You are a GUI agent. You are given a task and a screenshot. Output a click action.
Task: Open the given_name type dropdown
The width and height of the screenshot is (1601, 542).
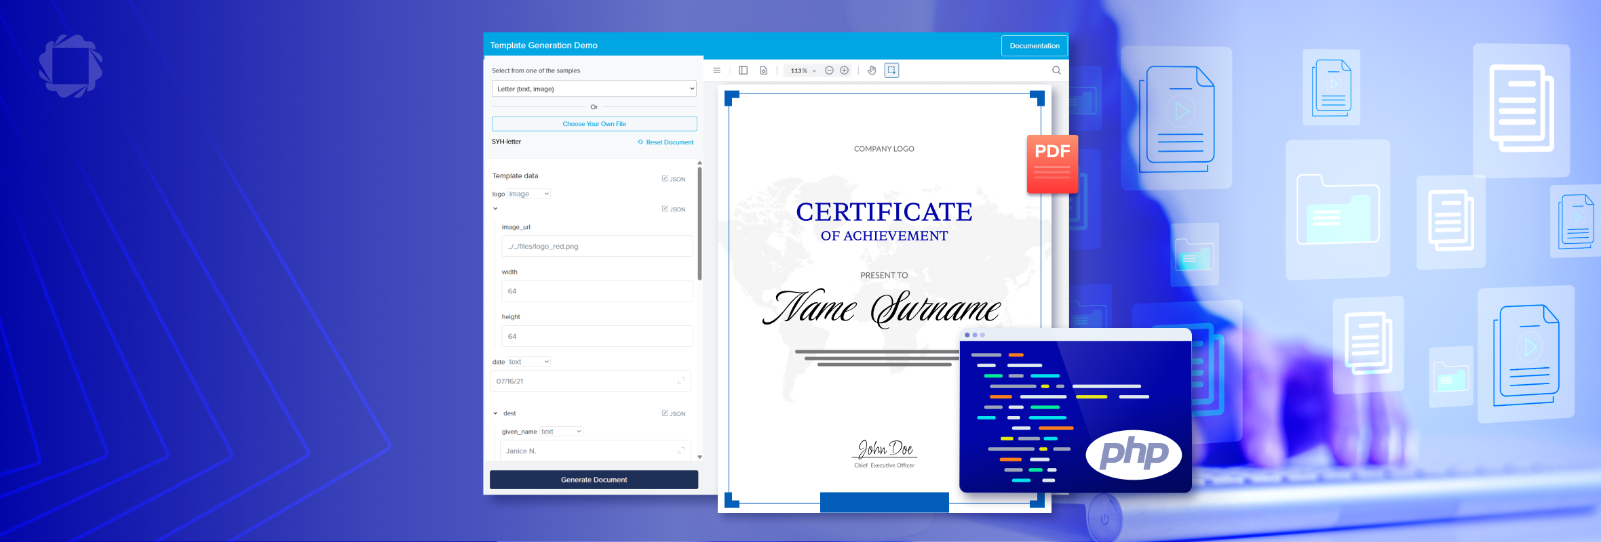pos(562,432)
